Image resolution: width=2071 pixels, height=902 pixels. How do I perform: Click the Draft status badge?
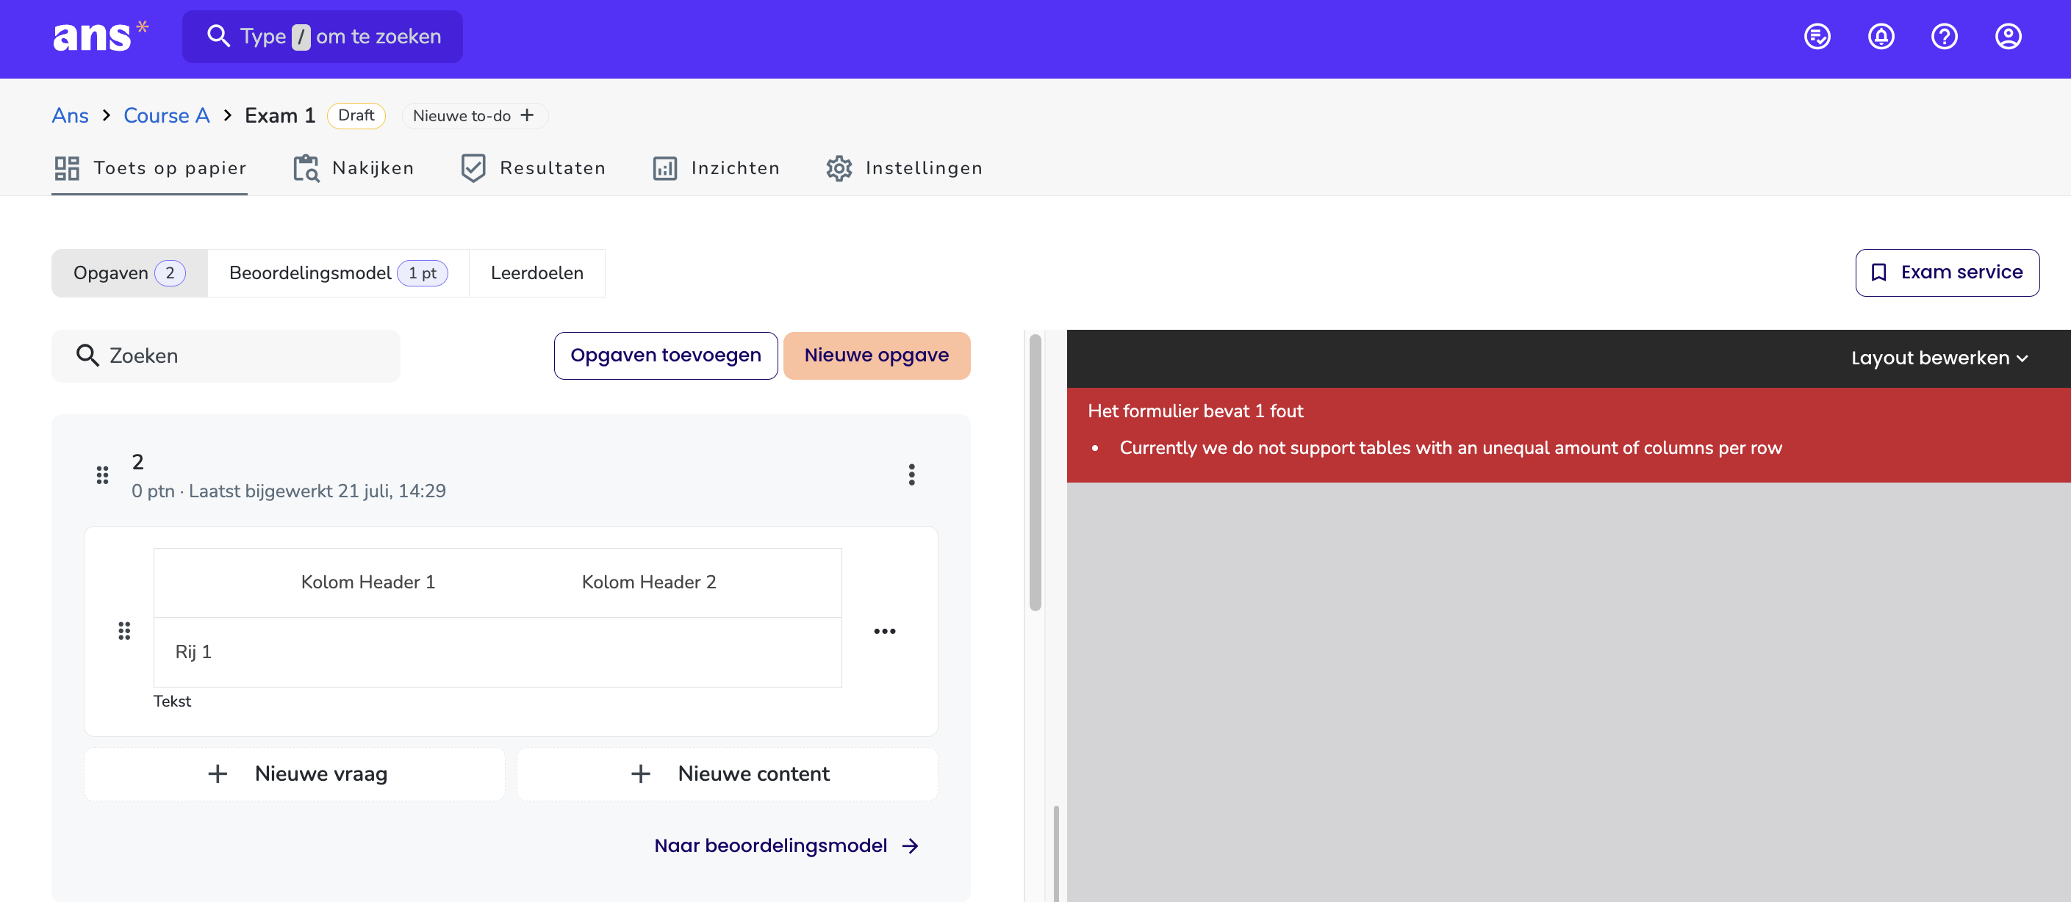click(x=356, y=115)
